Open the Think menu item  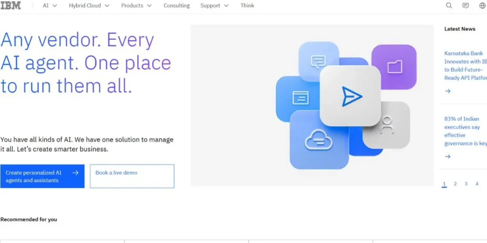[247, 6]
